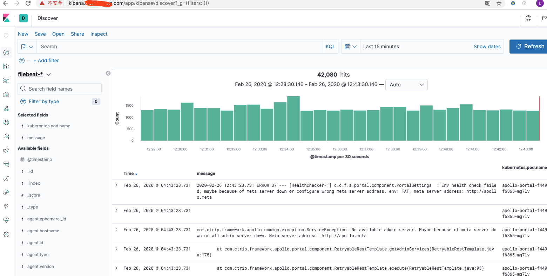Click the Share menu item
Viewport: 547px width, 276px height.
pos(77,34)
